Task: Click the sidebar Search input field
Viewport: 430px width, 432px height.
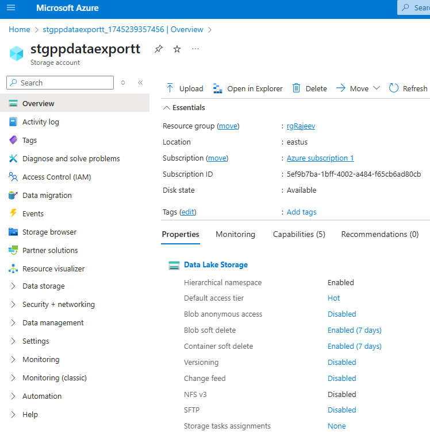Action: pos(64,83)
